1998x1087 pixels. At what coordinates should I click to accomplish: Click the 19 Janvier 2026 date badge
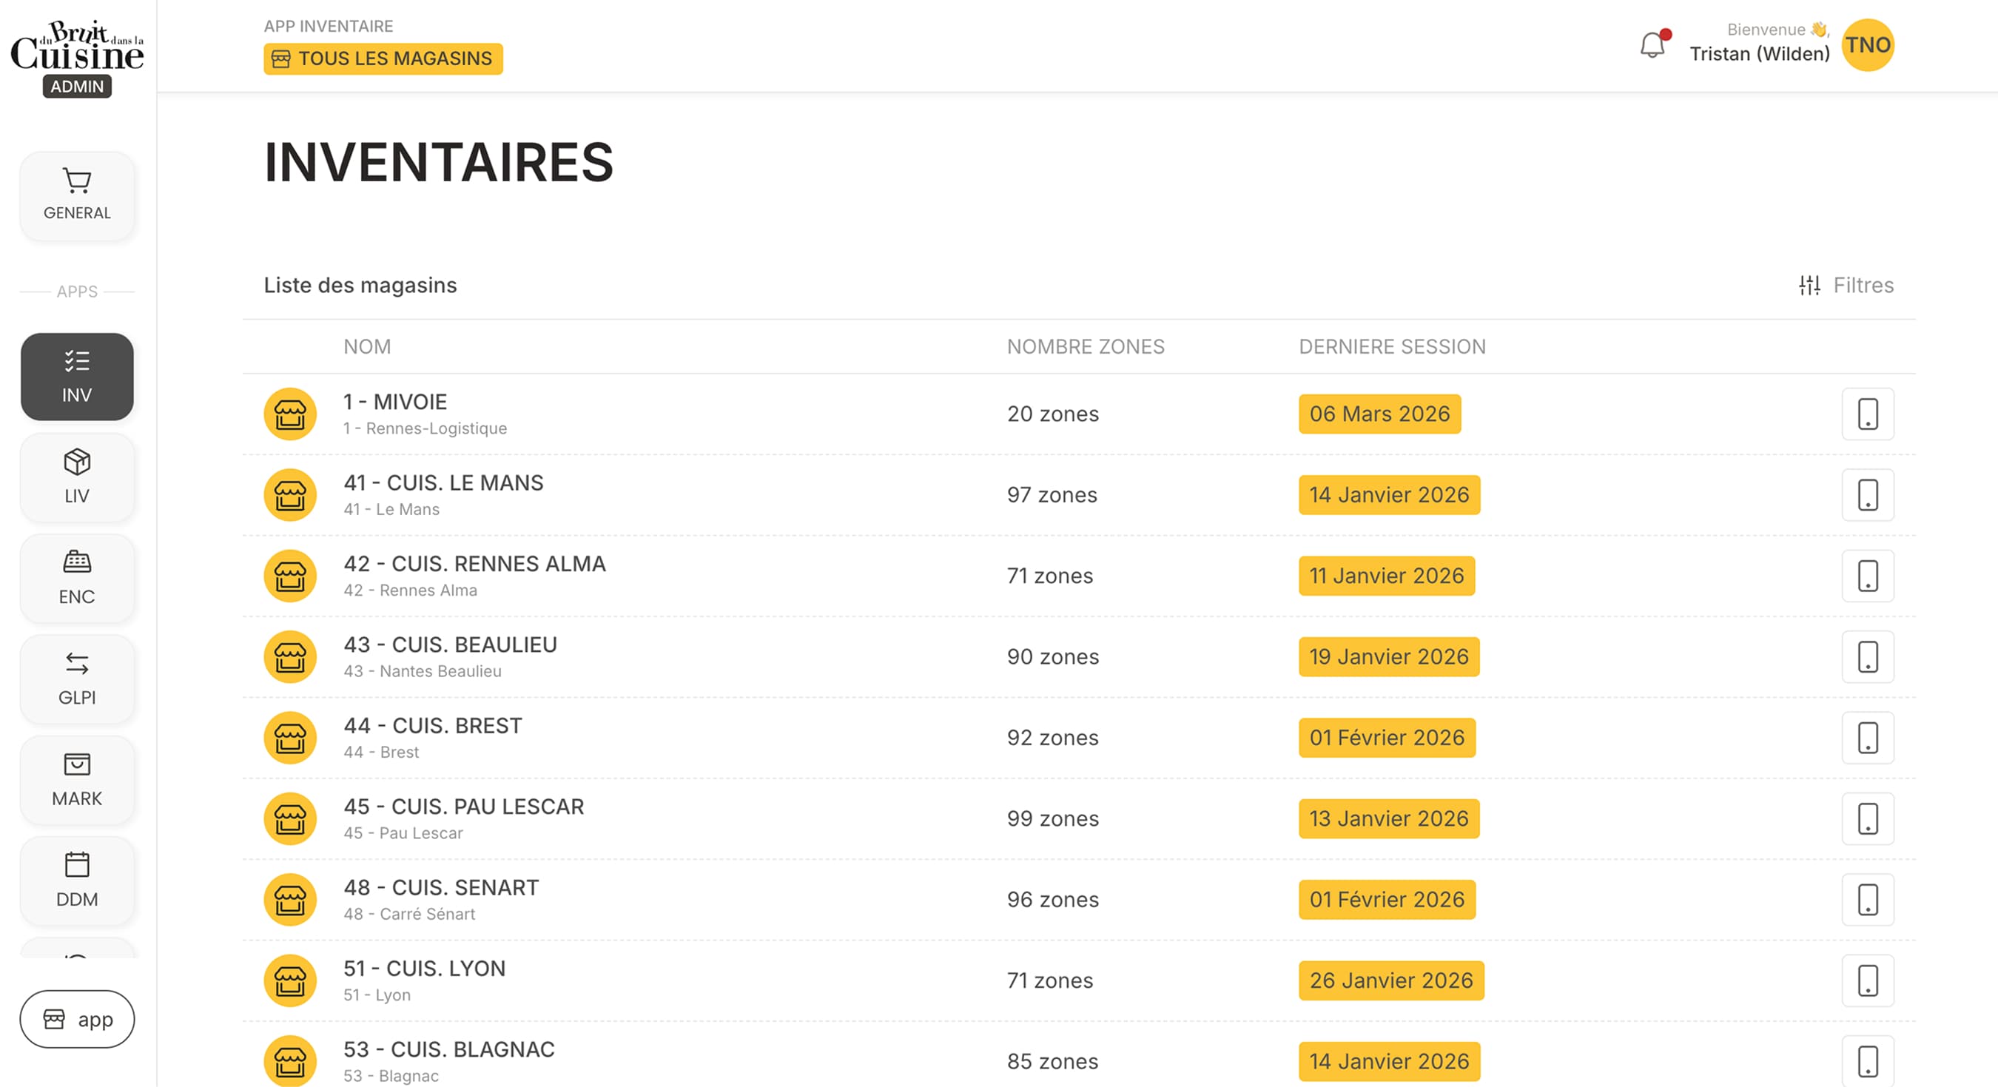(x=1389, y=656)
